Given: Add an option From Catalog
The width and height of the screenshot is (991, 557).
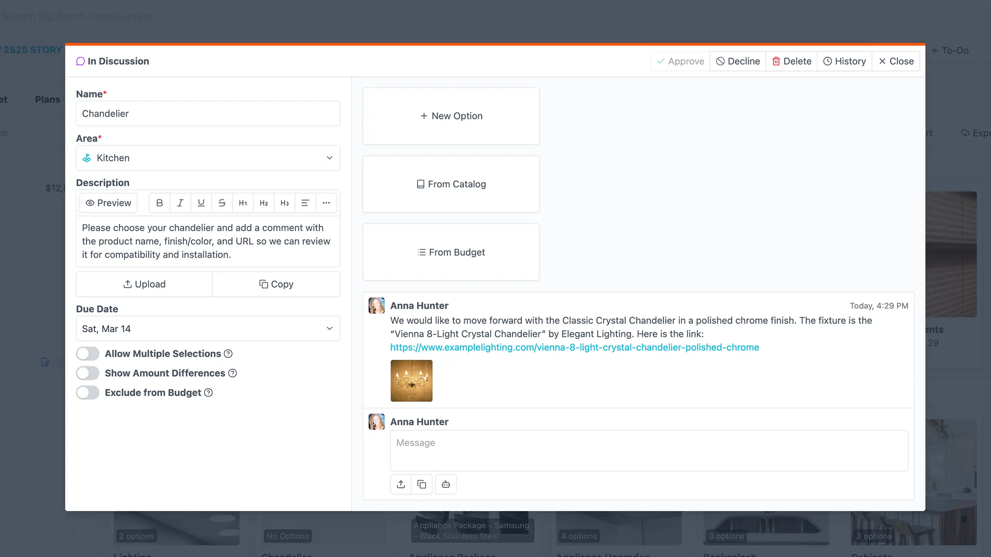Looking at the screenshot, I should tap(451, 184).
